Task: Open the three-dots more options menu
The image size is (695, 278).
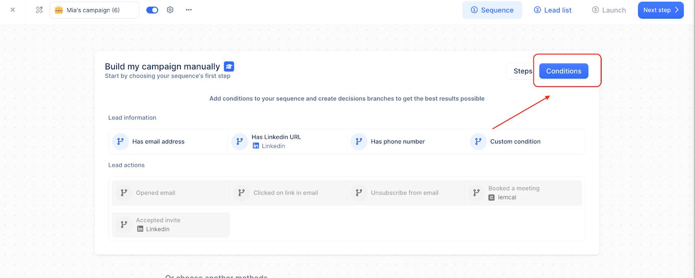Action: tap(189, 10)
